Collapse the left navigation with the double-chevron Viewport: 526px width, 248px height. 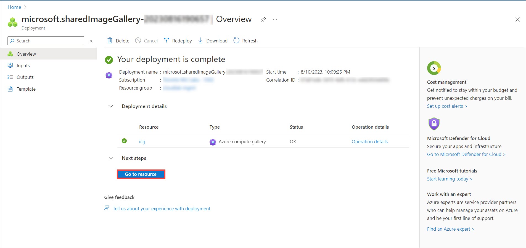point(91,41)
